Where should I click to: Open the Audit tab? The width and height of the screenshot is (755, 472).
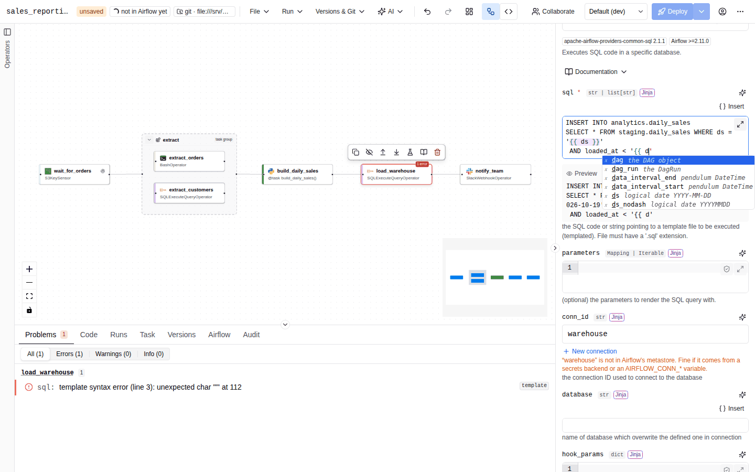251,335
